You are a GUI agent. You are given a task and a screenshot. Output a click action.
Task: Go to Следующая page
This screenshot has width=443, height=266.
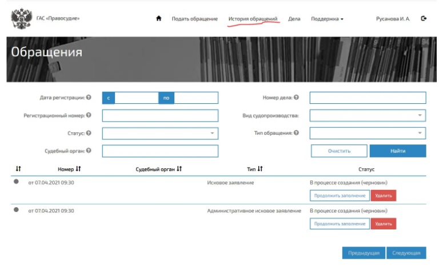point(406,253)
